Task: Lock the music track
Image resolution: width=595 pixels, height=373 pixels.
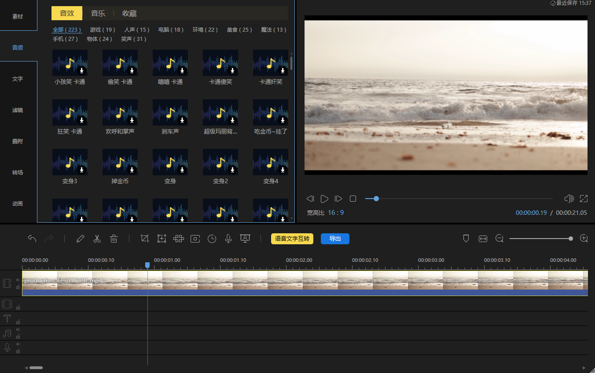Action: coord(18,337)
